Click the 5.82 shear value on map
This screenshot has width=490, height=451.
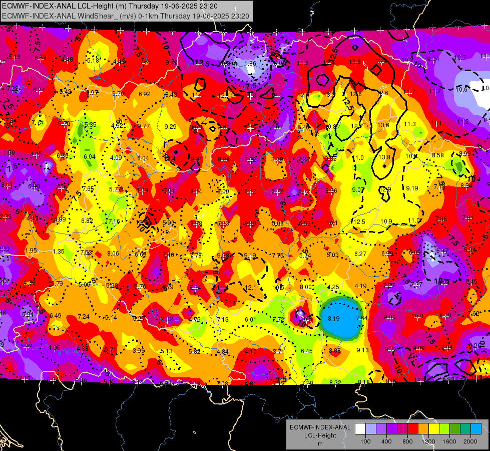(x=194, y=351)
